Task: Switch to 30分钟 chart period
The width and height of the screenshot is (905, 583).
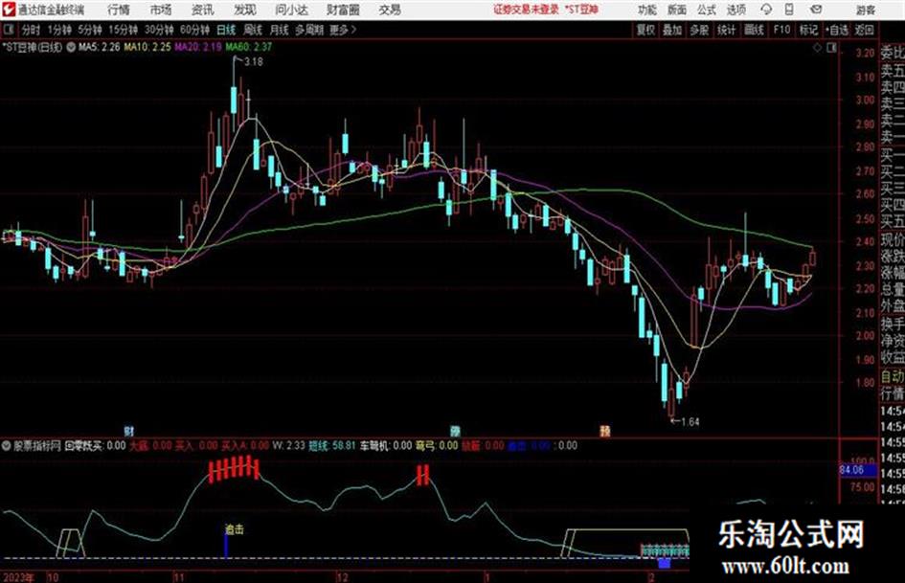Action: pos(159,30)
